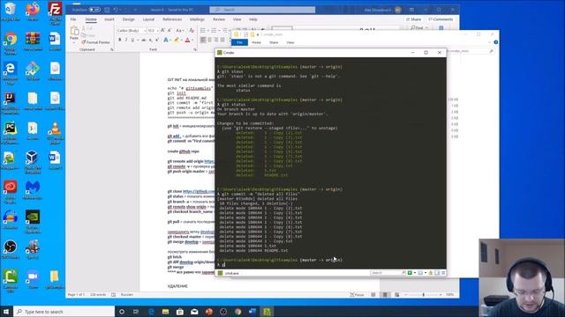Click the Numbering list icon in Word
565x317 pixels.
click(x=214, y=31)
